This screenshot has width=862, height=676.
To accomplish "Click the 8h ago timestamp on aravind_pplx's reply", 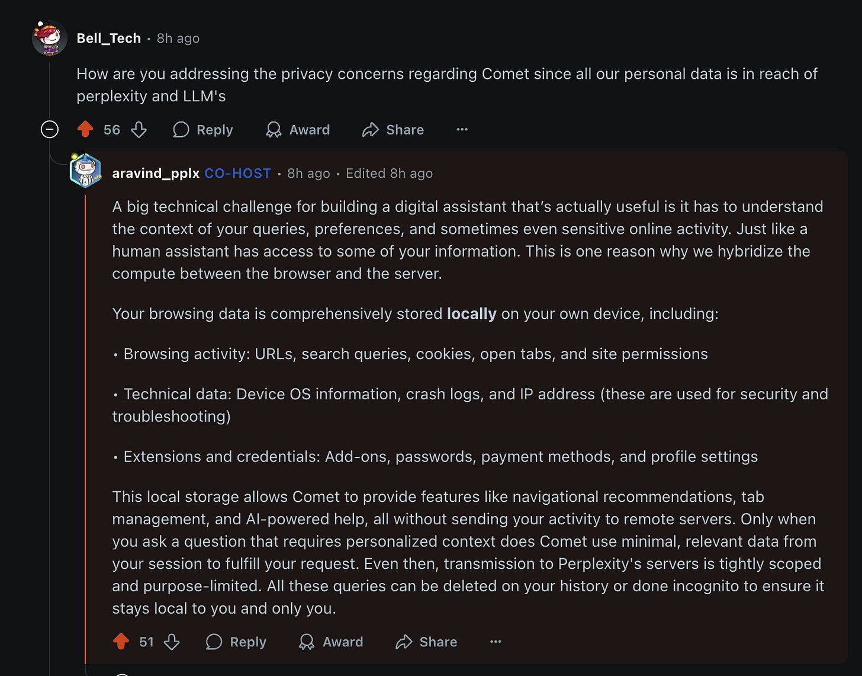I will (308, 174).
